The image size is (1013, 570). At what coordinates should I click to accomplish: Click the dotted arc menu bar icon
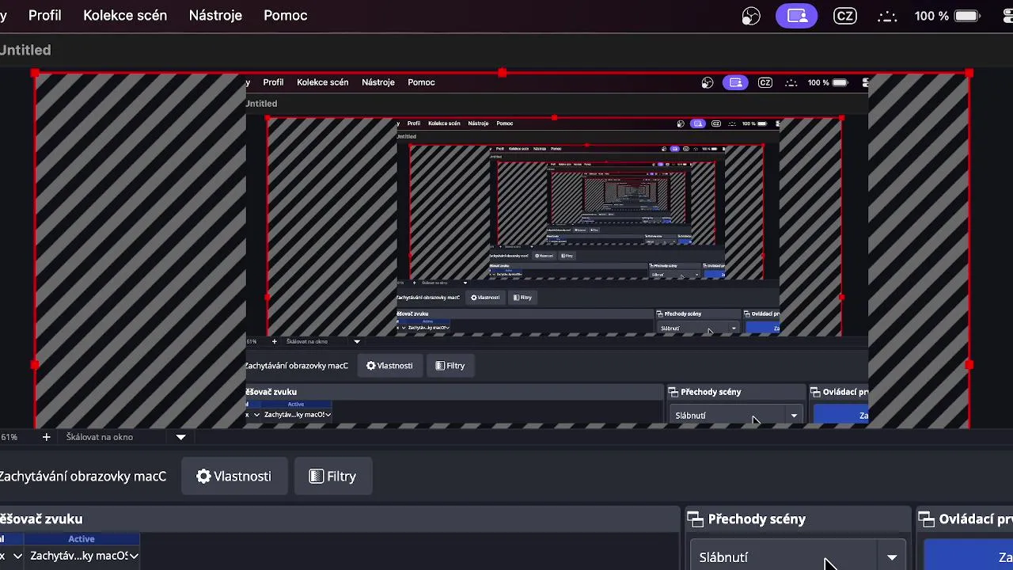pos(887,16)
